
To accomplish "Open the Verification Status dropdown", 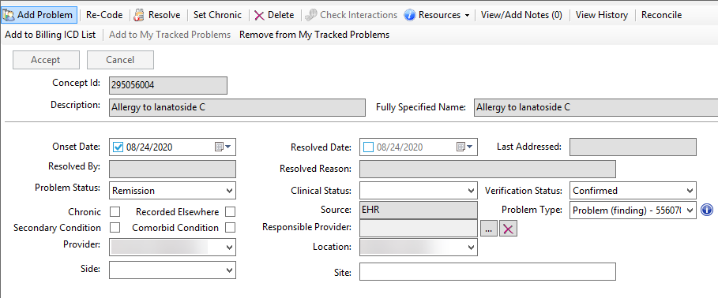I will (x=633, y=191).
